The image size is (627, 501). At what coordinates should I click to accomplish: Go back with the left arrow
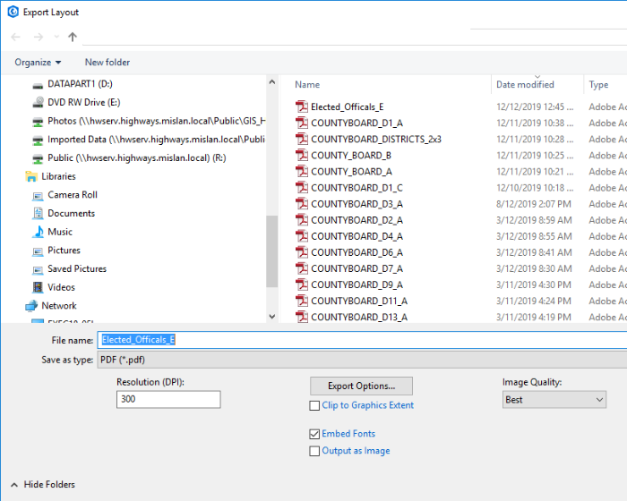click(15, 38)
